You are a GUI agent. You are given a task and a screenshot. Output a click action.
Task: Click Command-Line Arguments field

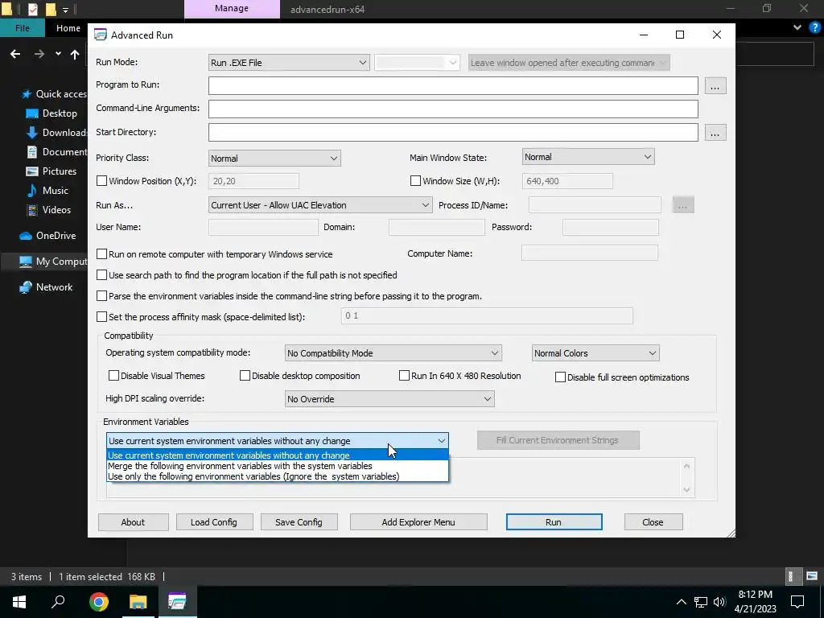click(x=453, y=109)
